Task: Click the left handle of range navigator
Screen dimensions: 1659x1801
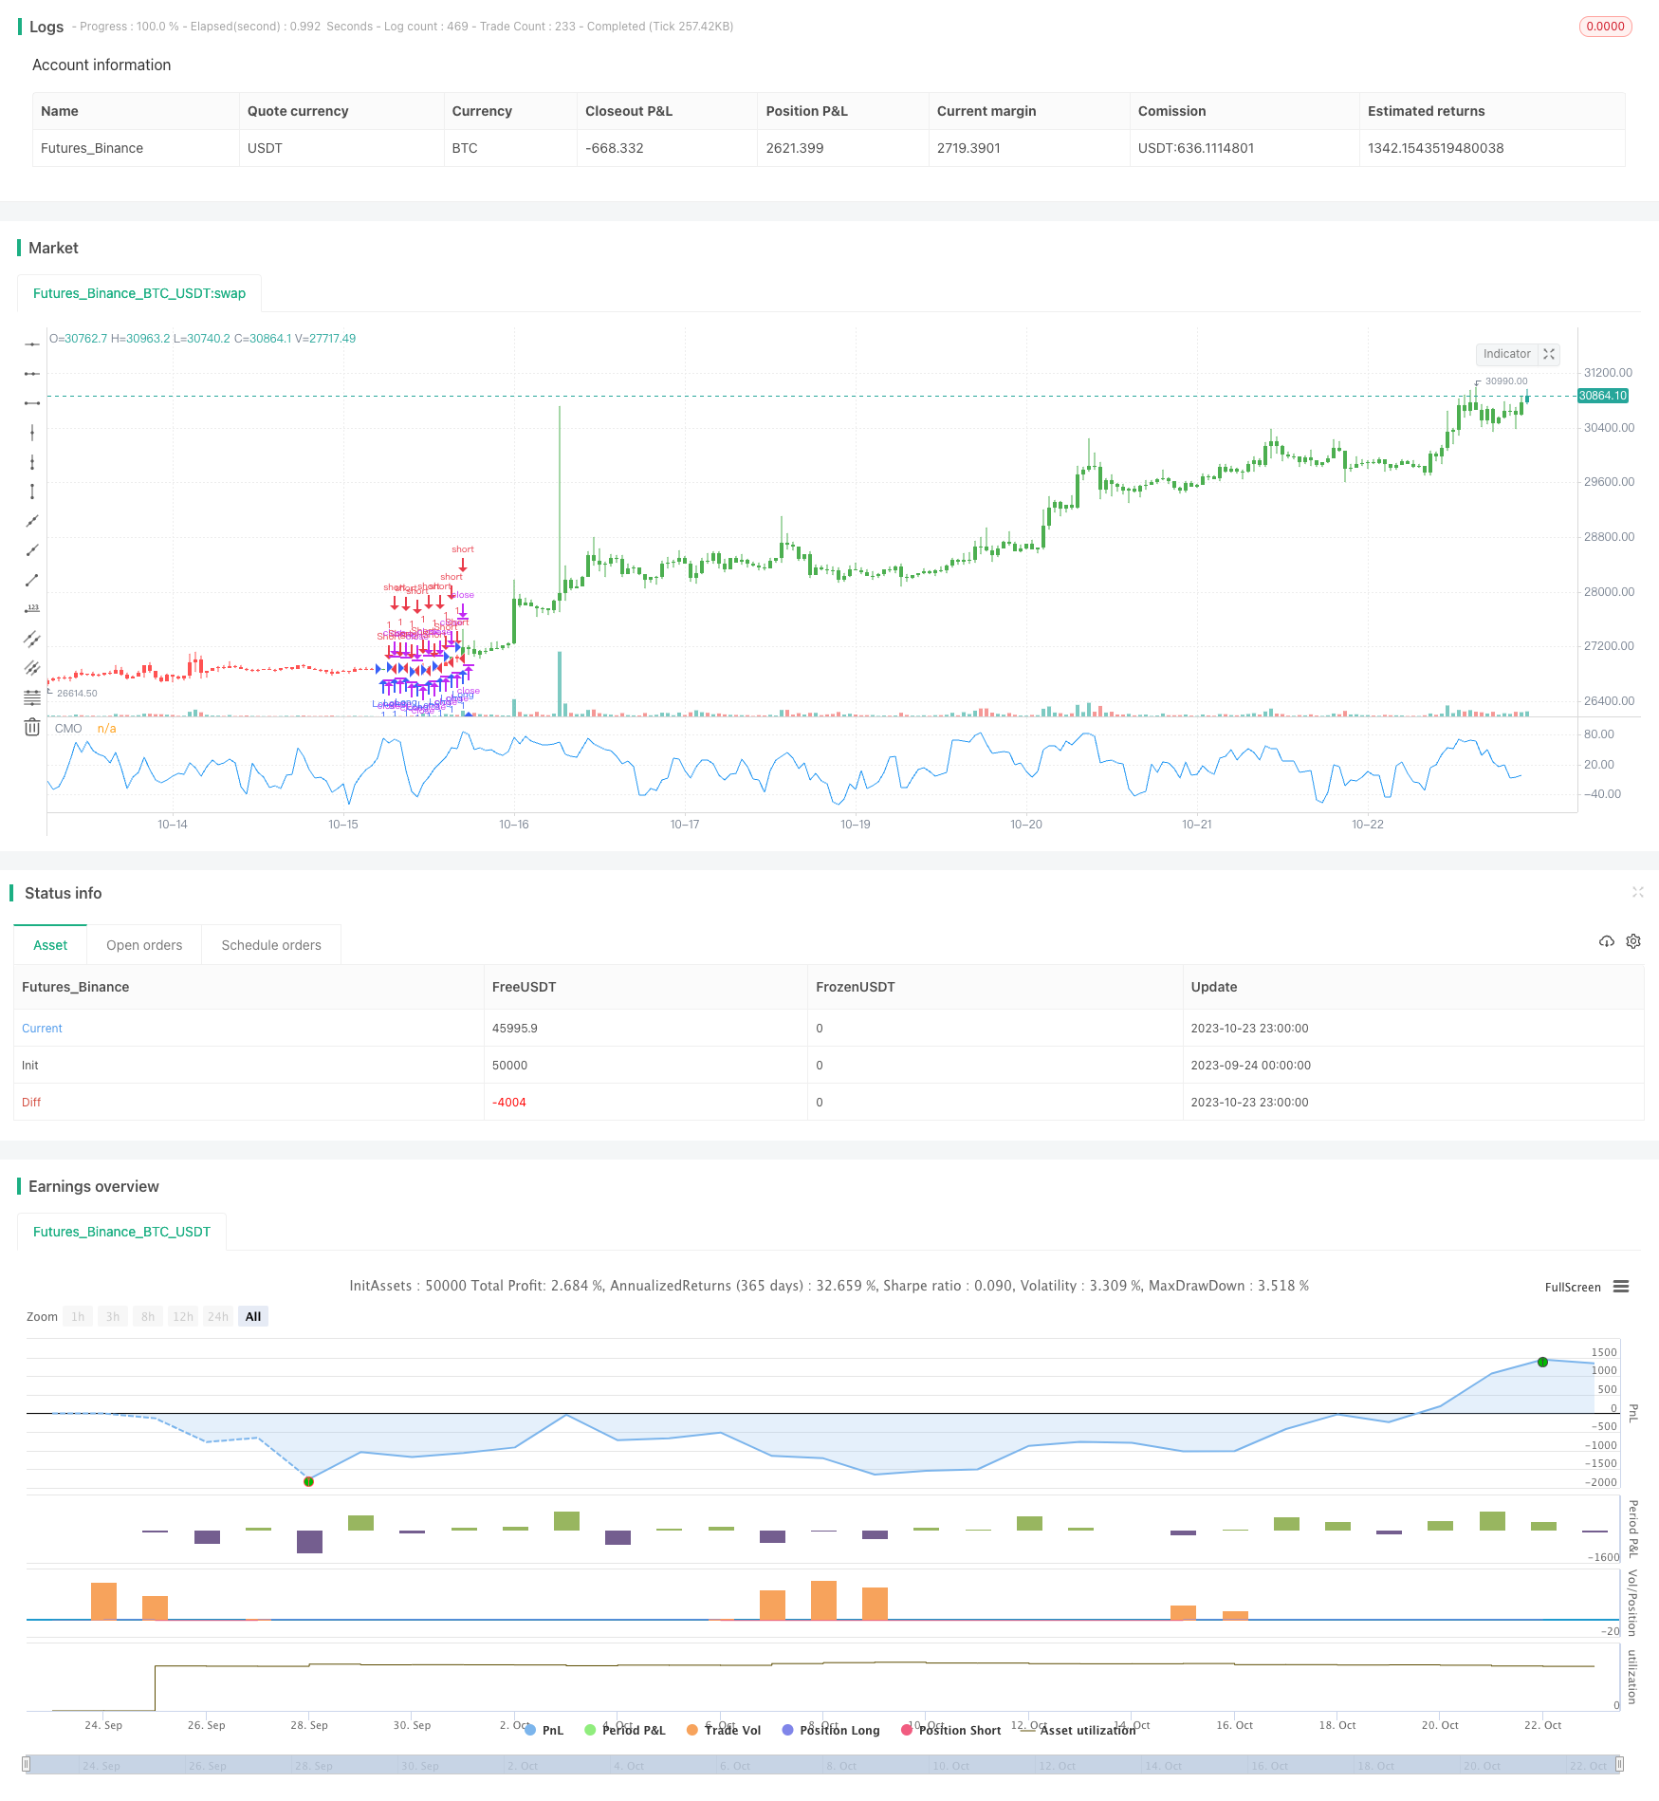Action: (27, 1765)
